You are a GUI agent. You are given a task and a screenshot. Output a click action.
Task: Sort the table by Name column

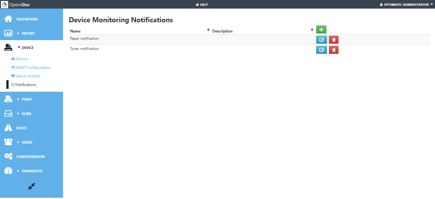(208, 30)
